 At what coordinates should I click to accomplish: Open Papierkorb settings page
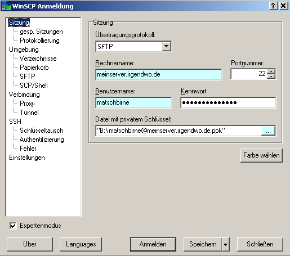tap(34, 68)
